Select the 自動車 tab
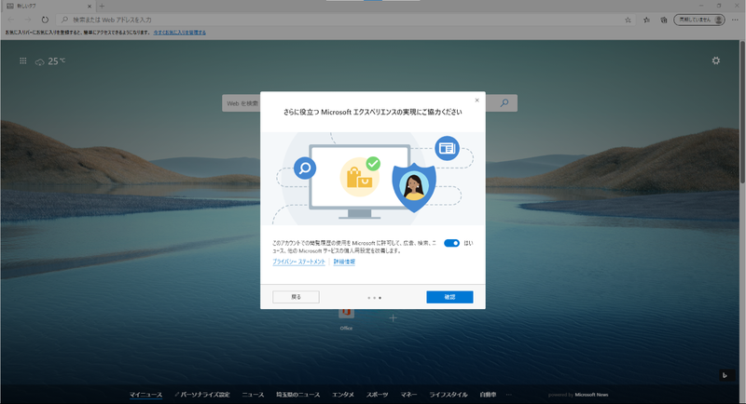Screen dimensions: 746x404 488,395
